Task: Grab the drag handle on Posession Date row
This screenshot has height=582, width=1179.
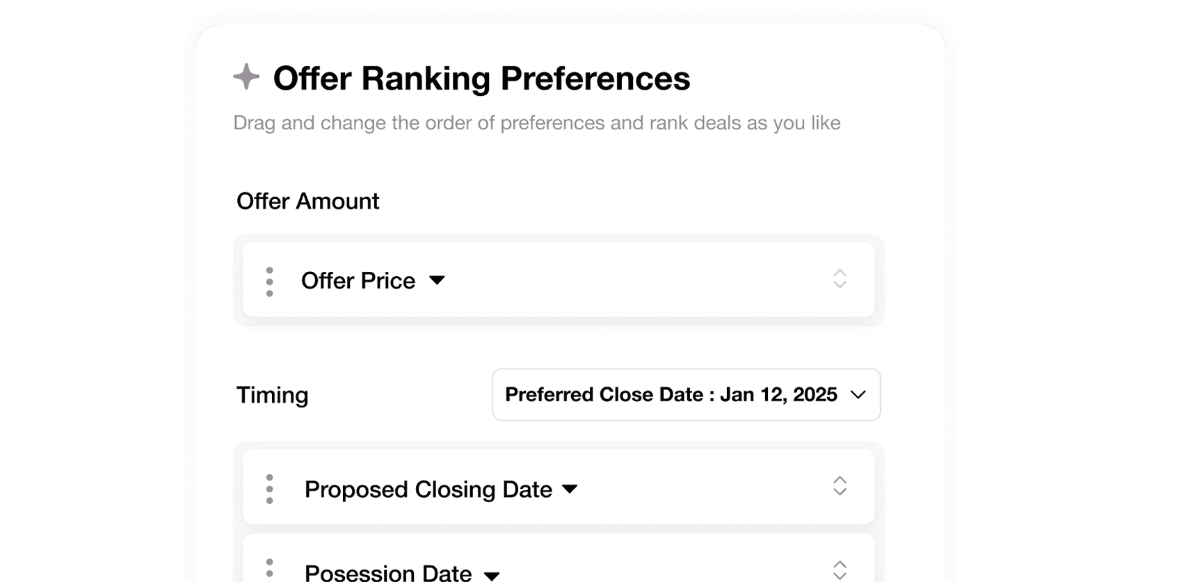Action: (x=269, y=569)
